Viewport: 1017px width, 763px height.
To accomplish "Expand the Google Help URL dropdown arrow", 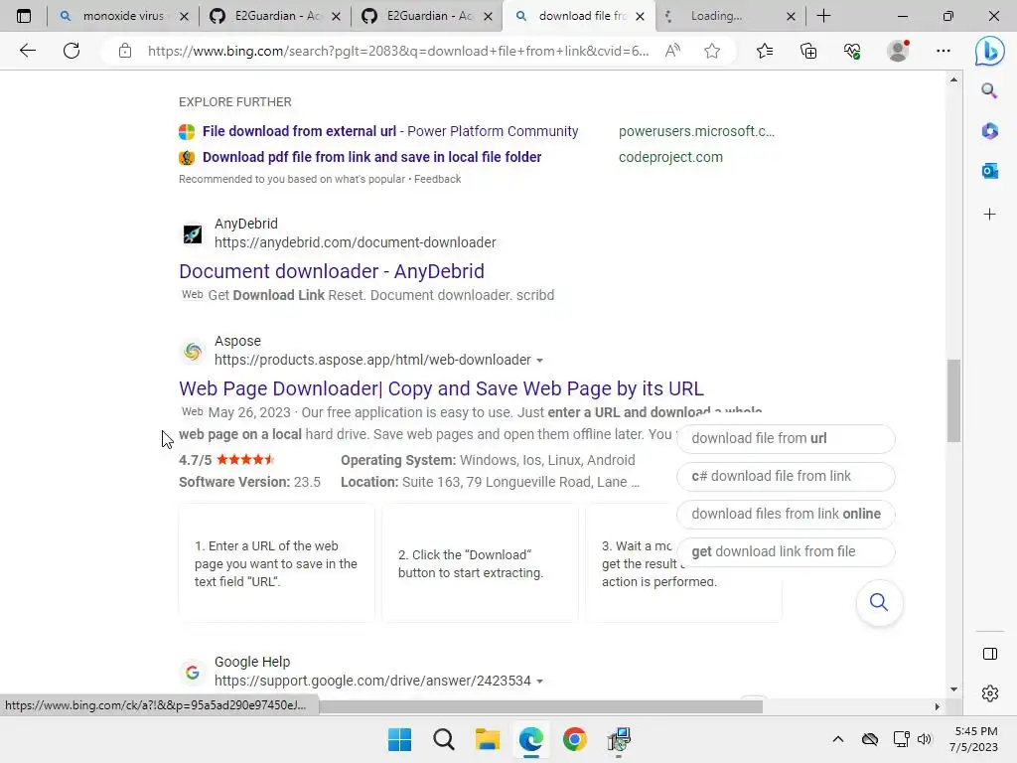I will click(x=539, y=682).
